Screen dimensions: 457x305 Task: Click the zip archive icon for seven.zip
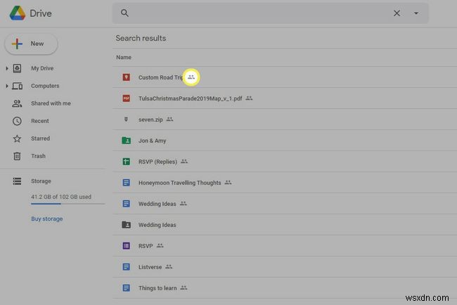tap(126, 119)
